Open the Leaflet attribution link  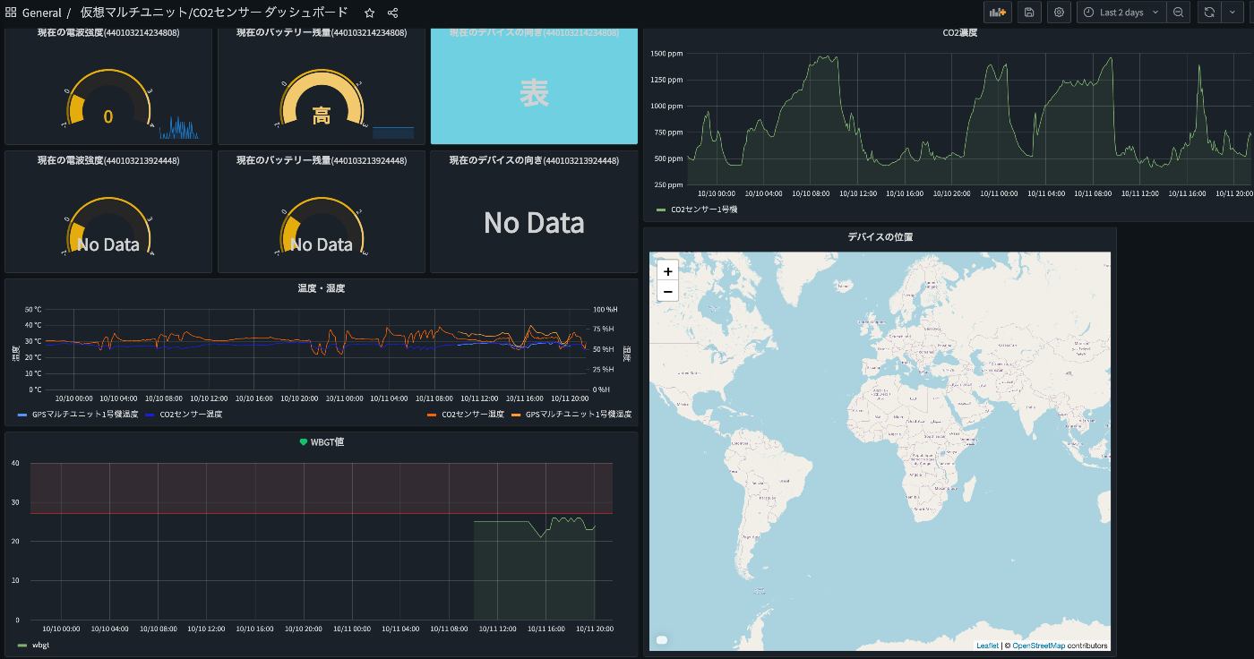987,646
